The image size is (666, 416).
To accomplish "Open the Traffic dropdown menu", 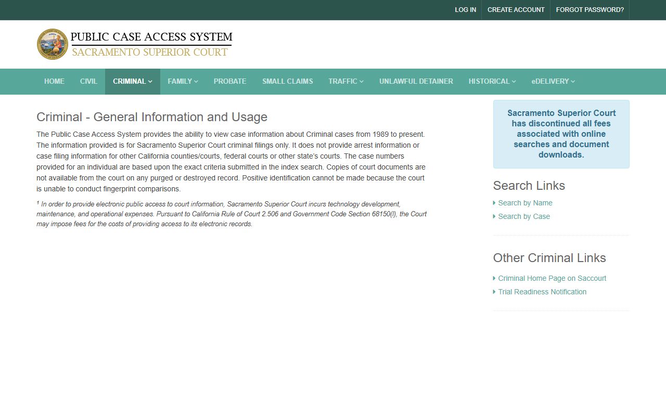I will click(x=346, y=81).
